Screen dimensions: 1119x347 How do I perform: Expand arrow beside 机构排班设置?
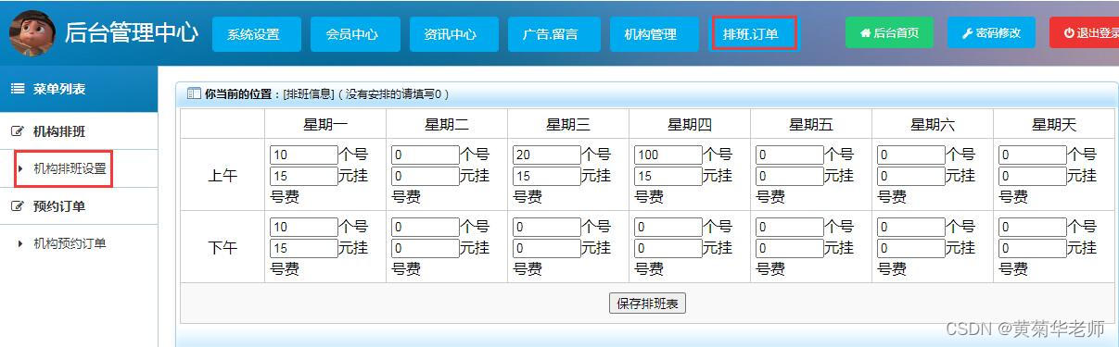[x=20, y=168]
